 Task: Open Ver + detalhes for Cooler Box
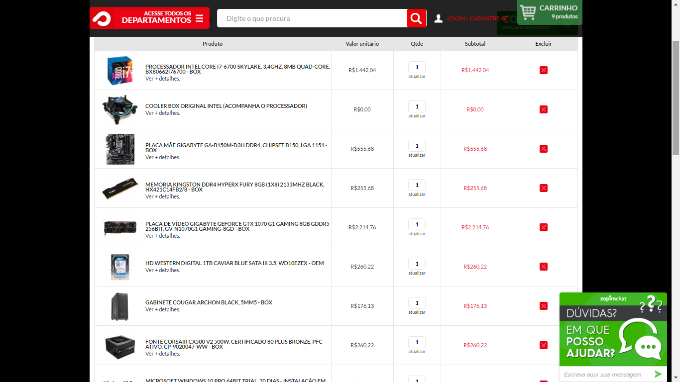(x=163, y=113)
